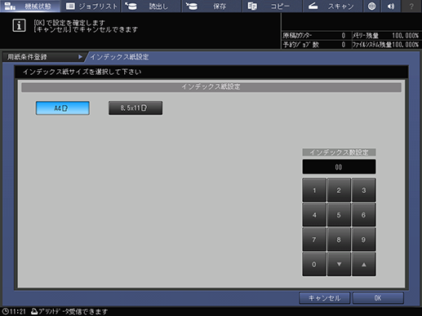Image resolution: width=422 pixels, height=316 pixels.
Task: Click the インデックス紙サイズを選択して下さい instruction
Action: [x=82, y=72]
